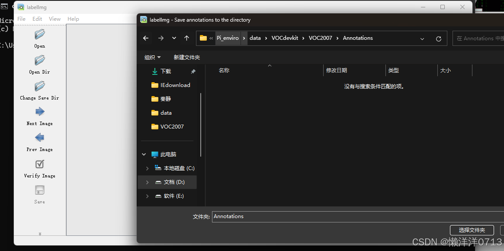Collapse the 此电脑 tree node

144,154
